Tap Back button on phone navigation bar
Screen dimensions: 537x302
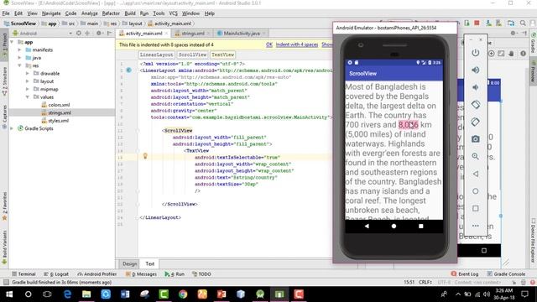pyautogui.click(x=367, y=226)
